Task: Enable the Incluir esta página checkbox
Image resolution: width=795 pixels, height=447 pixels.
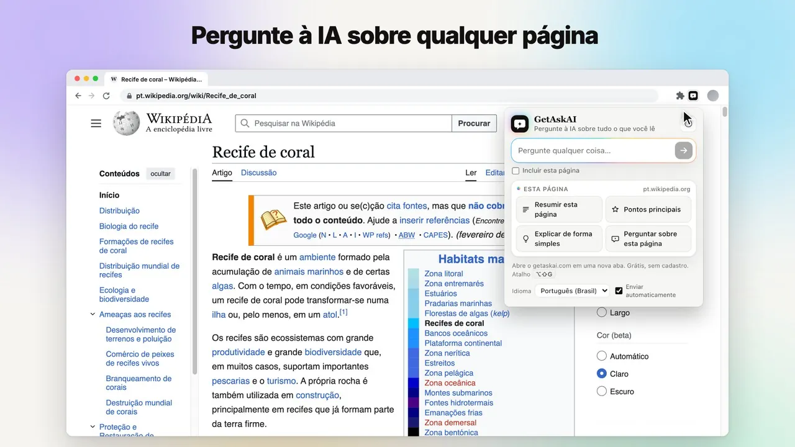Action: coord(516,171)
